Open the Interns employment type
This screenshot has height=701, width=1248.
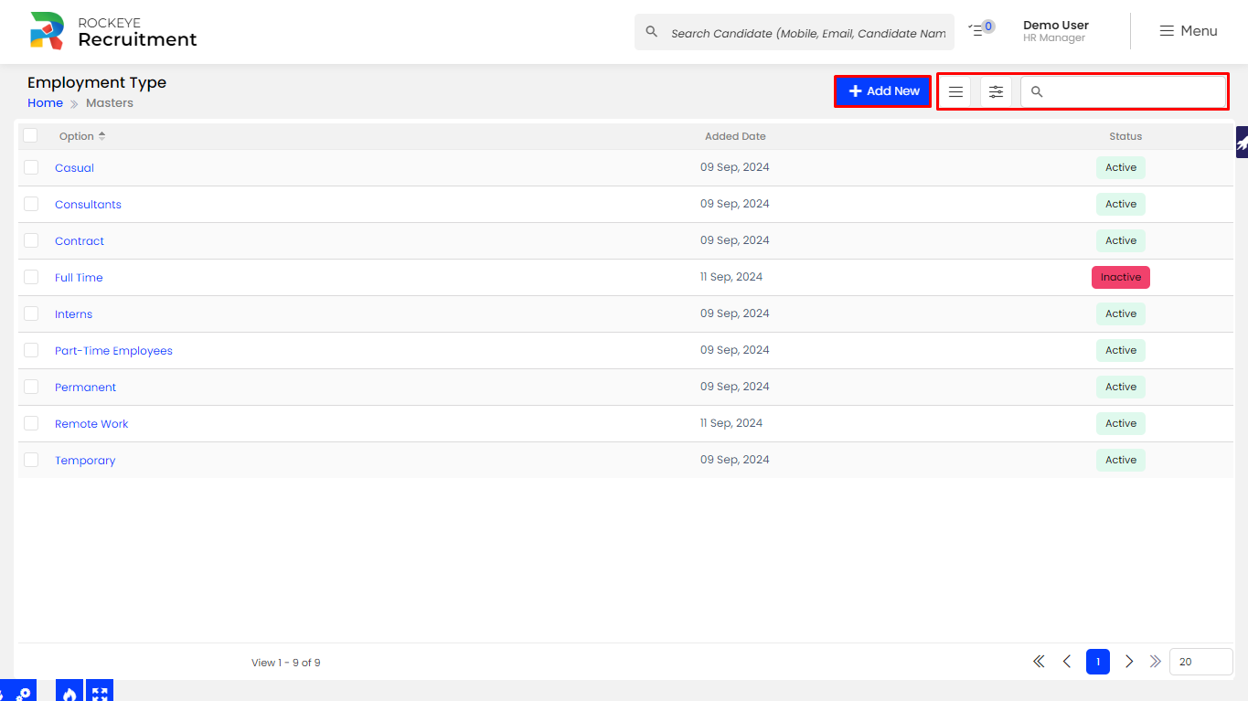pyautogui.click(x=73, y=314)
